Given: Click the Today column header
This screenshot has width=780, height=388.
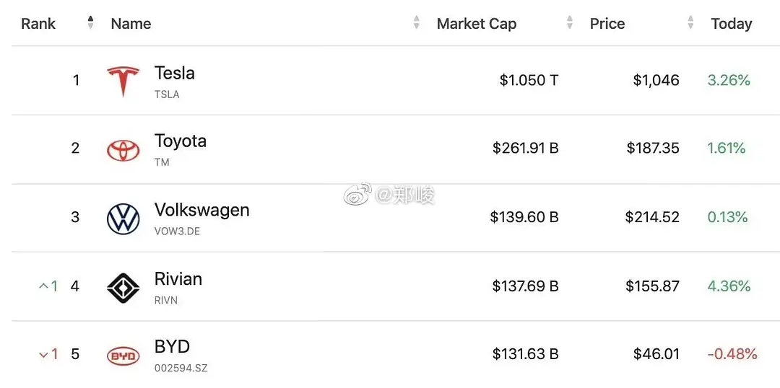Looking at the screenshot, I should (731, 24).
